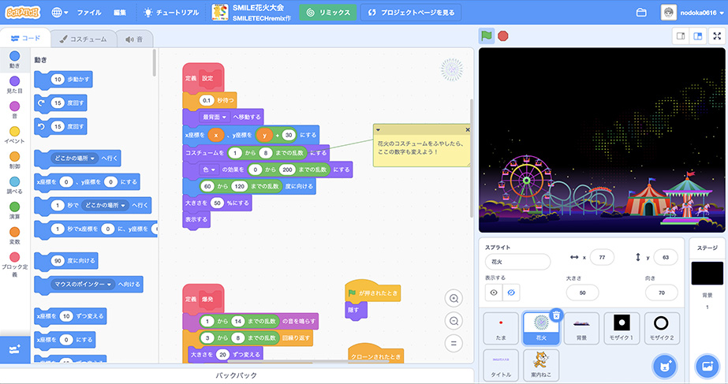The height and width of the screenshot is (384, 728).
Task: Select the 制御 control category
Action: [15, 160]
